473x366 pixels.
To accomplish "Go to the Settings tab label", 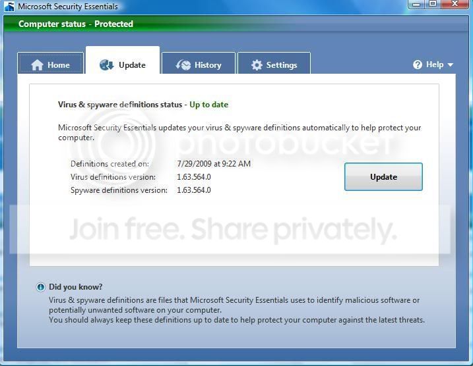I will (x=282, y=65).
